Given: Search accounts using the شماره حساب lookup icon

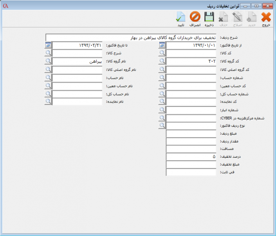Looking at the screenshot, I should 162,77.
